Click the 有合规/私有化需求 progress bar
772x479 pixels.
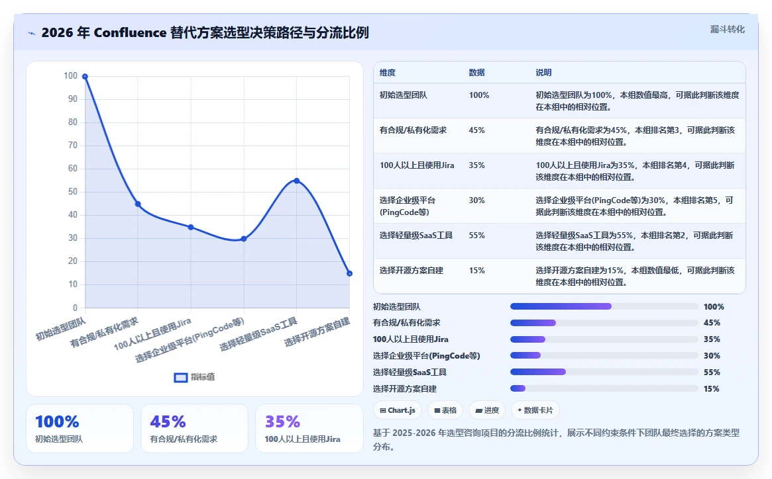[x=604, y=323]
